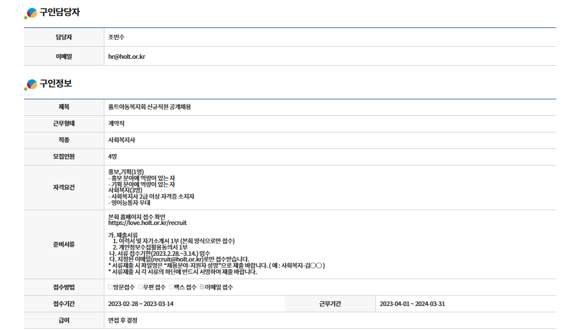Select the 담당자 row label
The width and height of the screenshot is (574, 330).
[64, 37]
